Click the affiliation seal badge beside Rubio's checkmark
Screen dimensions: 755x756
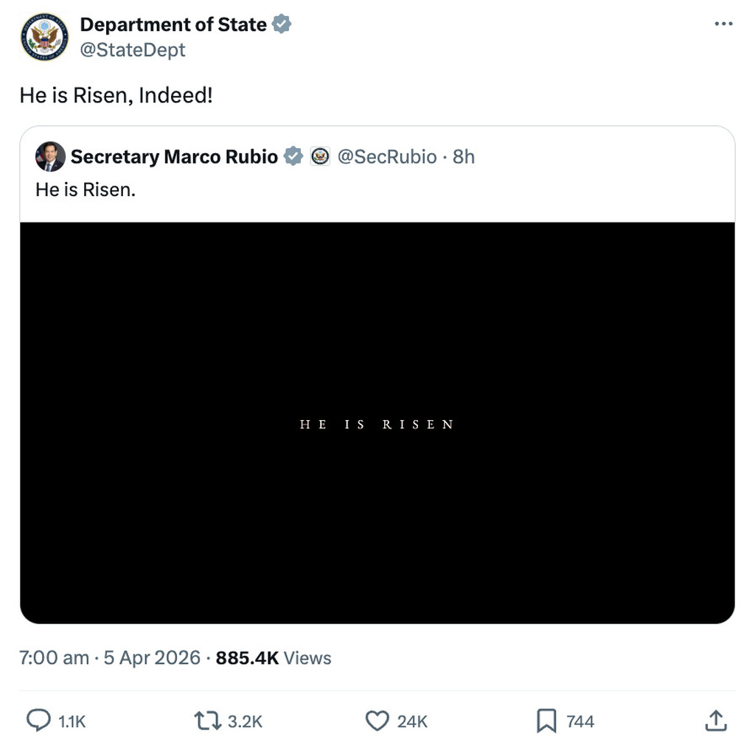pyautogui.click(x=319, y=156)
